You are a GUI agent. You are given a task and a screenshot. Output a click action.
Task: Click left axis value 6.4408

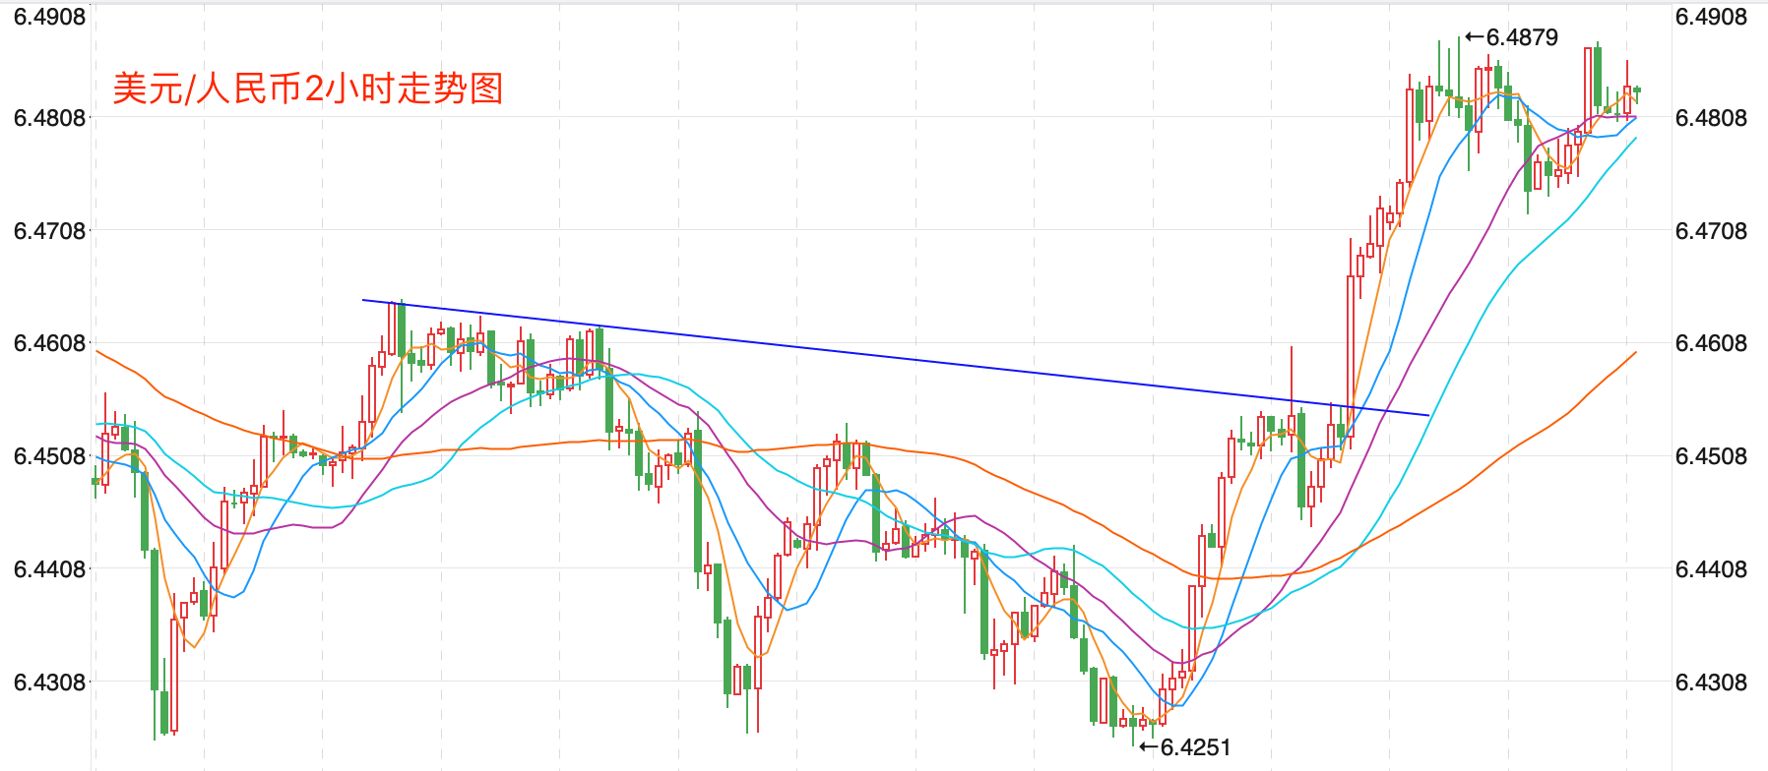tap(49, 569)
